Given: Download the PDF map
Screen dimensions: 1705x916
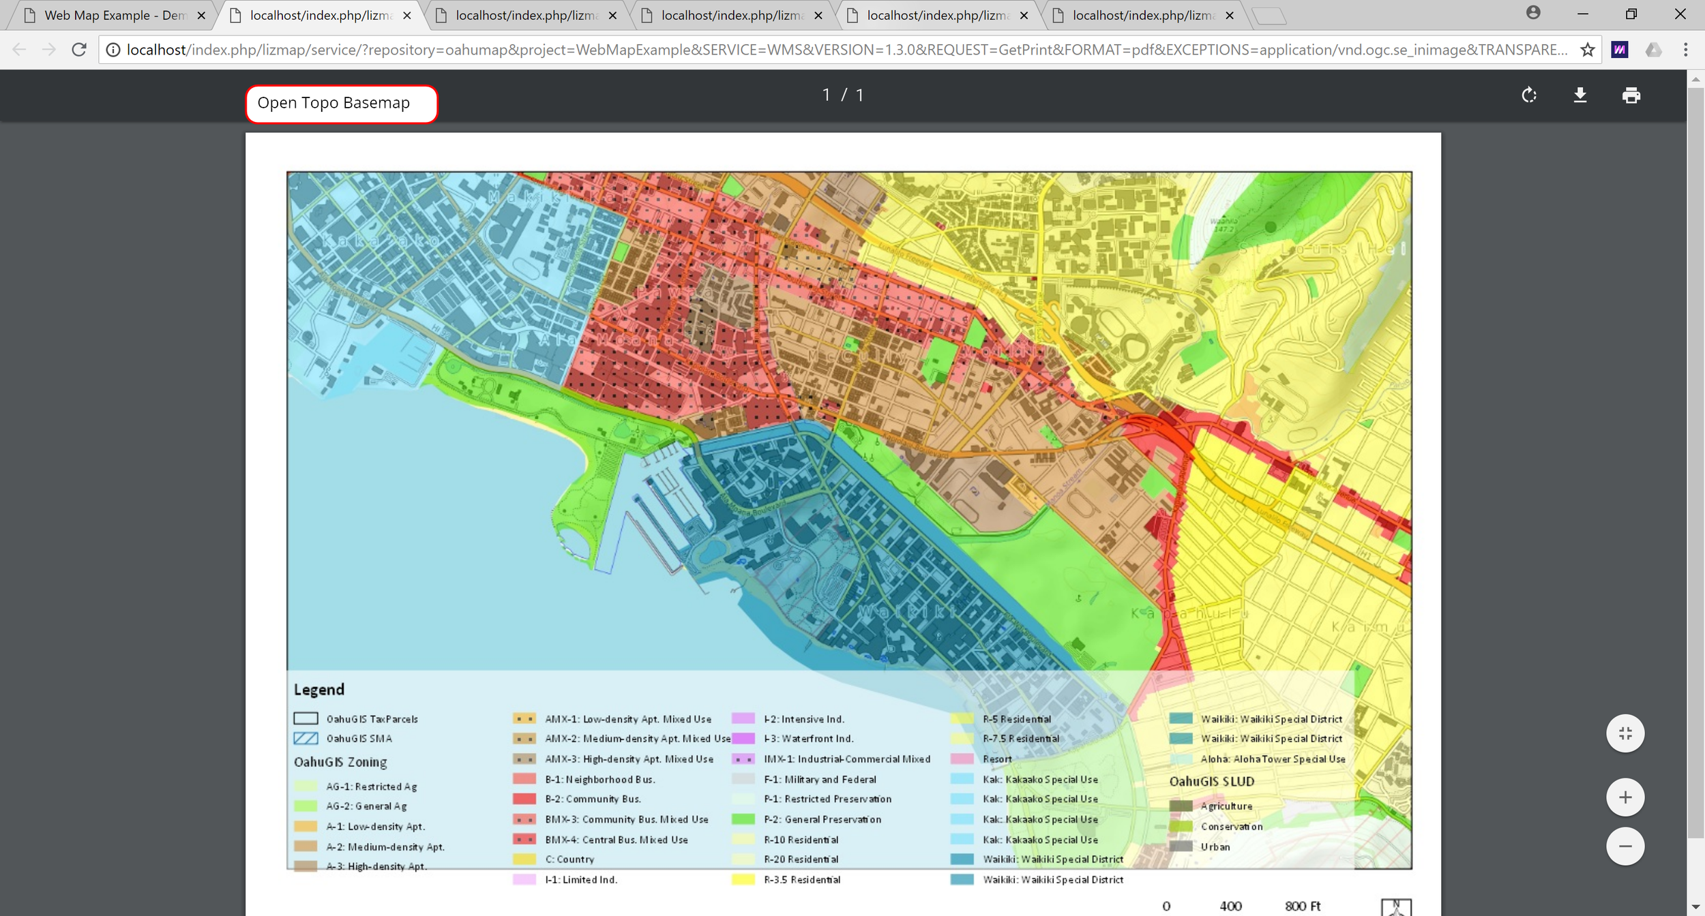Looking at the screenshot, I should click(1580, 95).
